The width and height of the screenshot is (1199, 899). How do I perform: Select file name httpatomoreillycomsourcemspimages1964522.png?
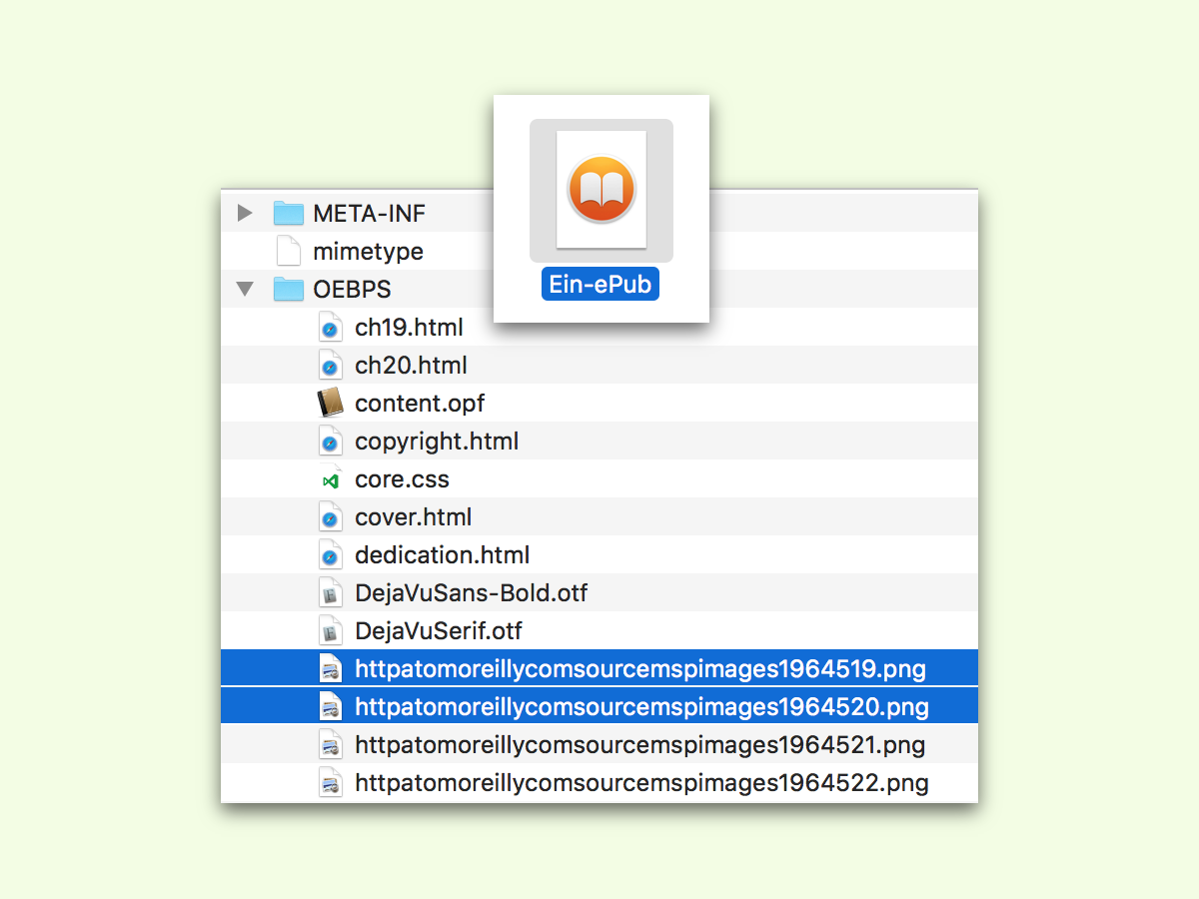[641, 783]
